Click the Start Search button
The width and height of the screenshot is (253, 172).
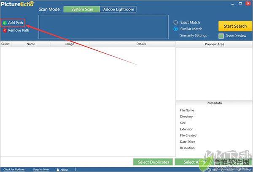[235, 26]
